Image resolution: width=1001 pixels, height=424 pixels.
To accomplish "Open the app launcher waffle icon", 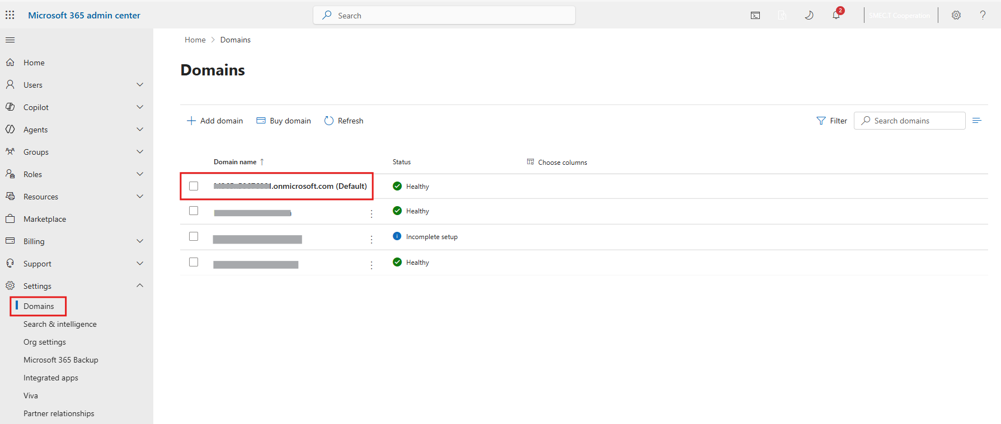I will point(10,15).
